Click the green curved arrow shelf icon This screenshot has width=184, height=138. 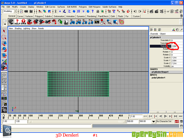tap(60, 22)
